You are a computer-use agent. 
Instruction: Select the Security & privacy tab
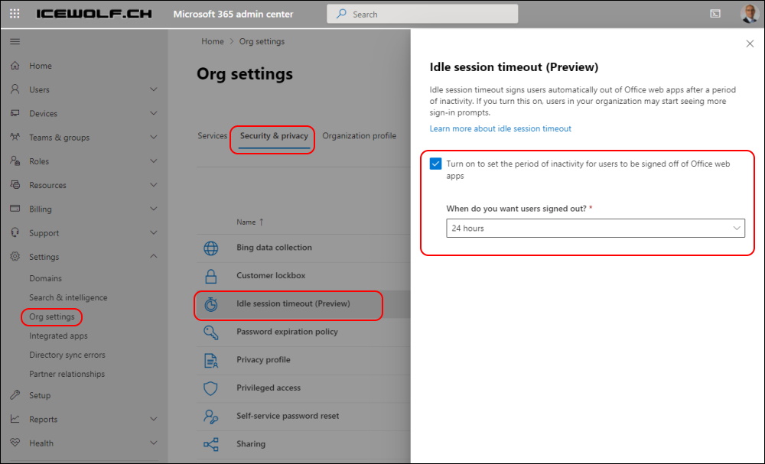coord(274,136)
